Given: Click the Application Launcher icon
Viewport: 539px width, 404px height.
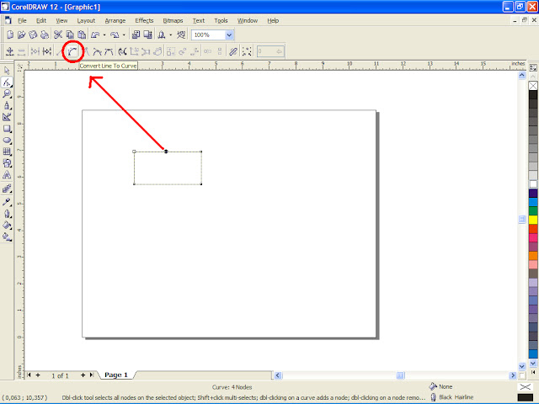Looking at the screenshot, I should [x=162, y=35].
